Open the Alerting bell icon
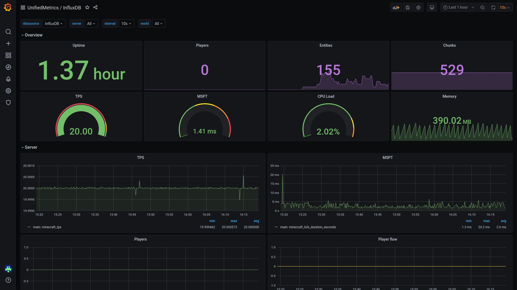The image size is (517, 290). point(8,79)
